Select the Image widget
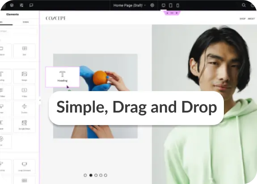257x184 pixels. [24, 76]
